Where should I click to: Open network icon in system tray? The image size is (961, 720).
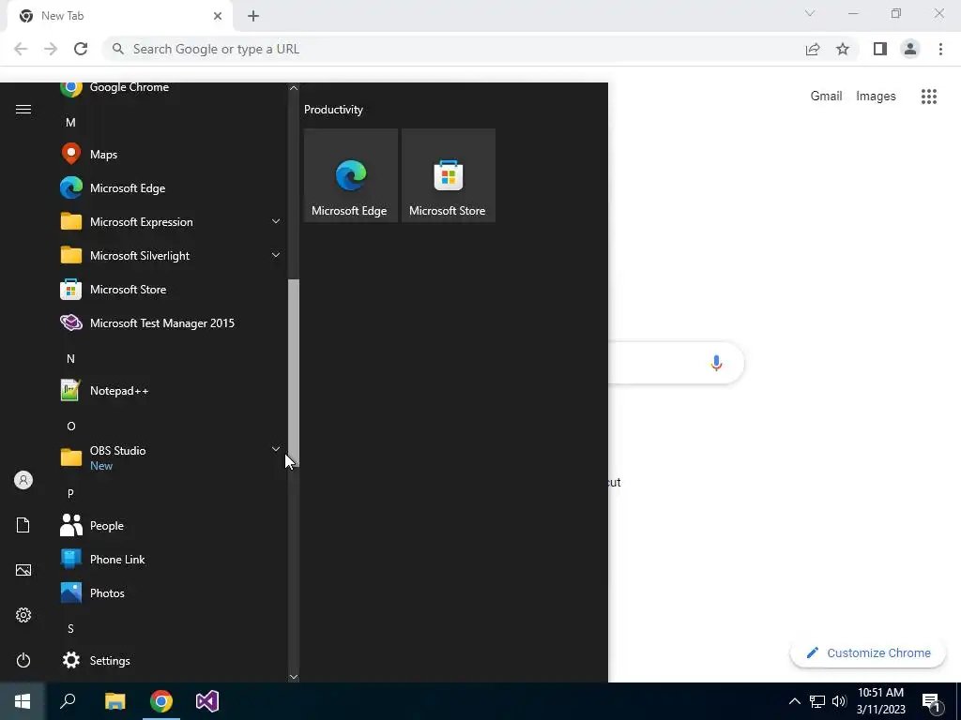point(817,701)
